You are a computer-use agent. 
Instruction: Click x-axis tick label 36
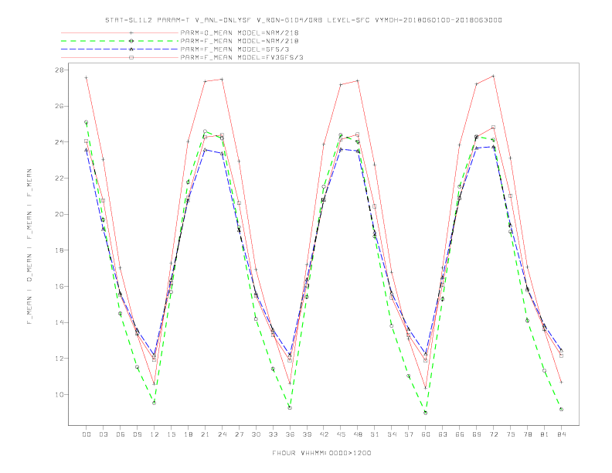[290, 434]
